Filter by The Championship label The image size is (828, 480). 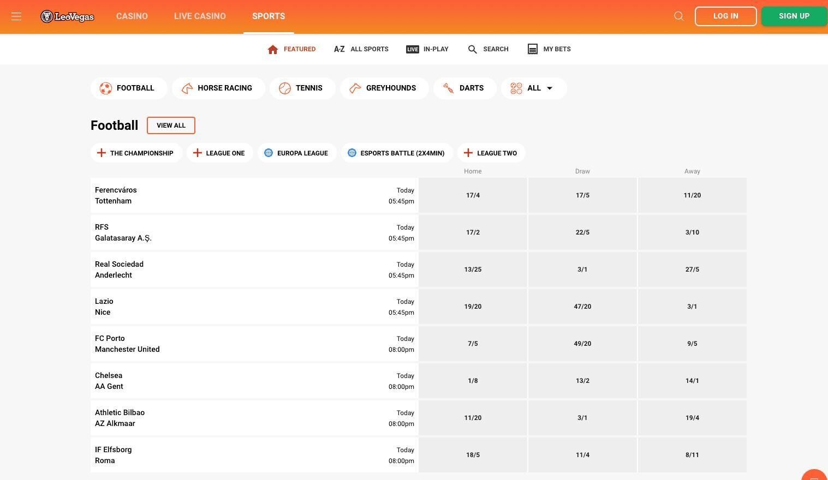(142, 153)
